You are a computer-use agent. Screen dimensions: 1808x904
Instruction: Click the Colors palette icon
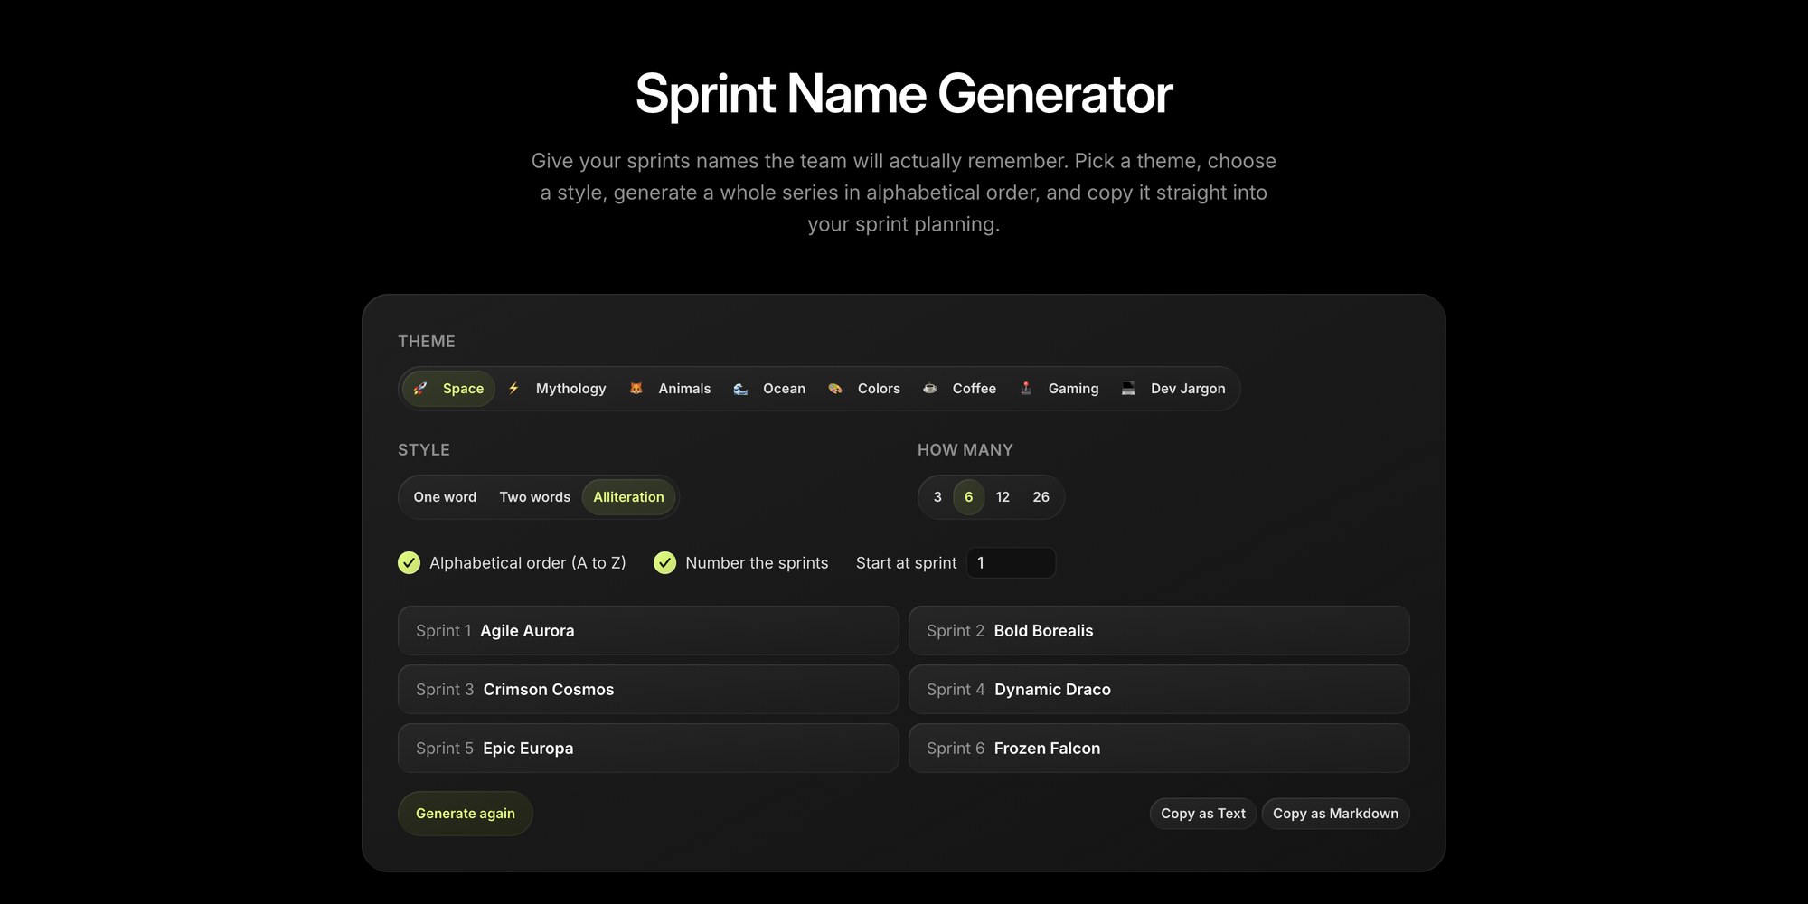[835, 389]
